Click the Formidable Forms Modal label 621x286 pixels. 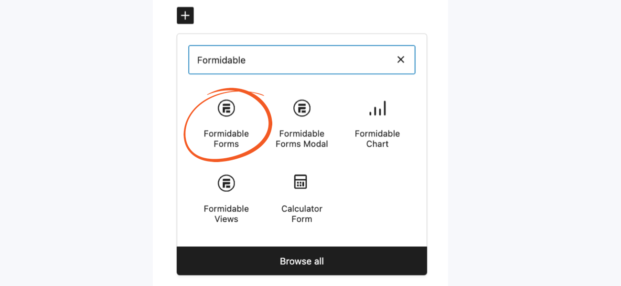301,139
